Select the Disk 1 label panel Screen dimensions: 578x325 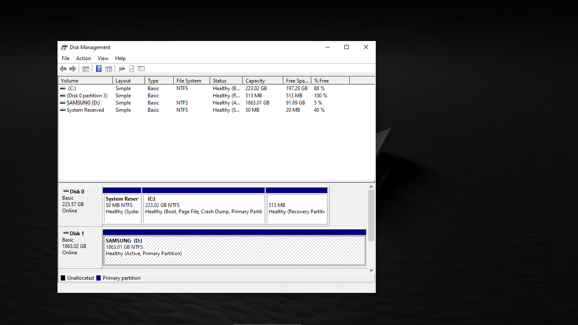(x=80, y=247)
